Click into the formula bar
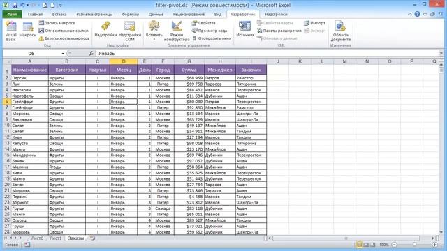 coord(268,54)
